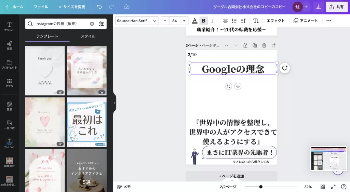350x192 pixels.
Task: Open more options ellipsis in toolbar
Action: (x=329, y=21)
